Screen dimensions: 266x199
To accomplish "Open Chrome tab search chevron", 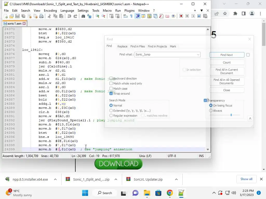I will click(224, 4).
